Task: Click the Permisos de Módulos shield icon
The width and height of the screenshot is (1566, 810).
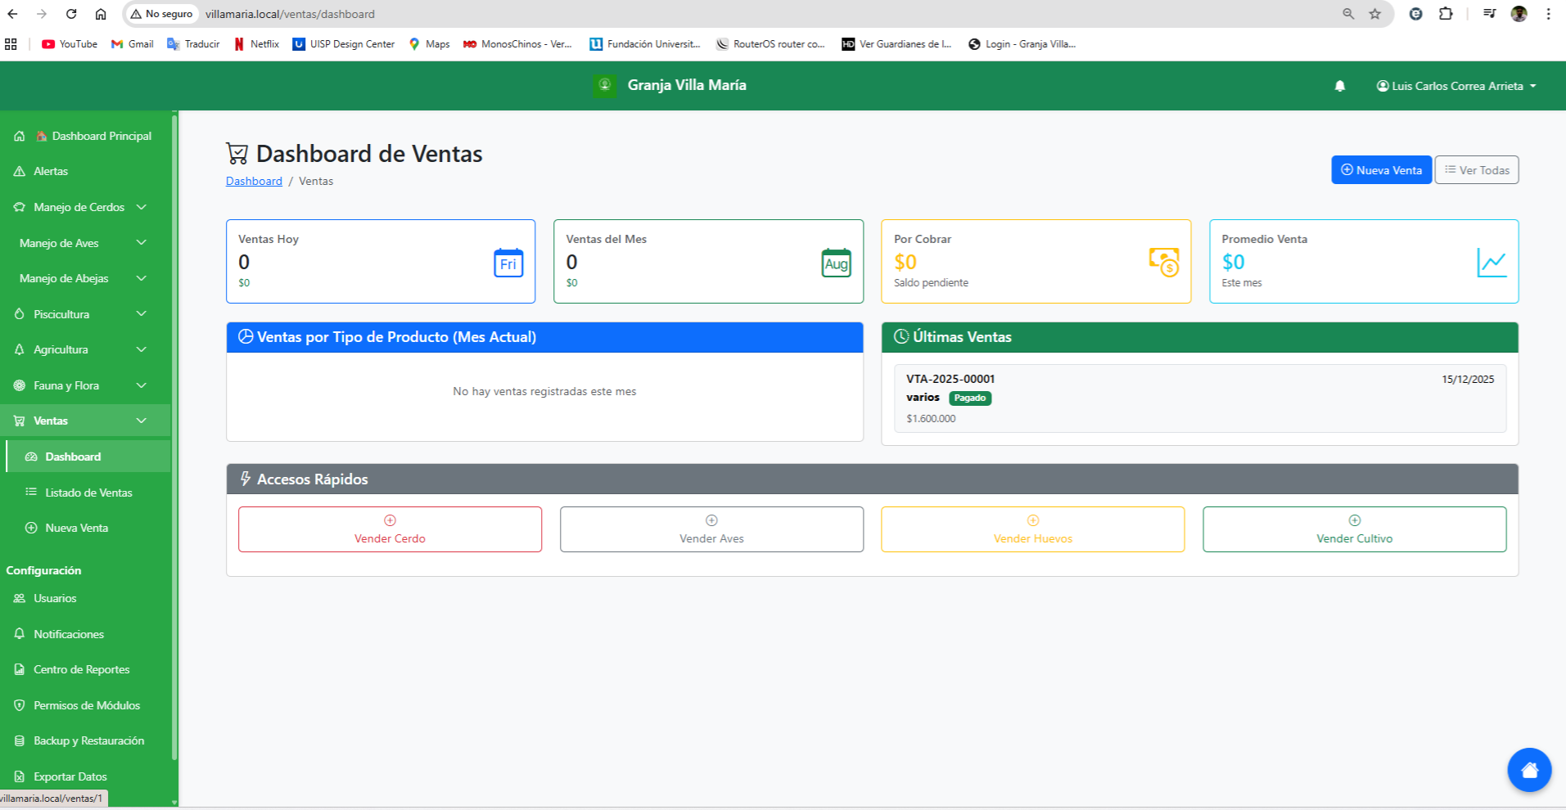Action: [x=18, y=704]
